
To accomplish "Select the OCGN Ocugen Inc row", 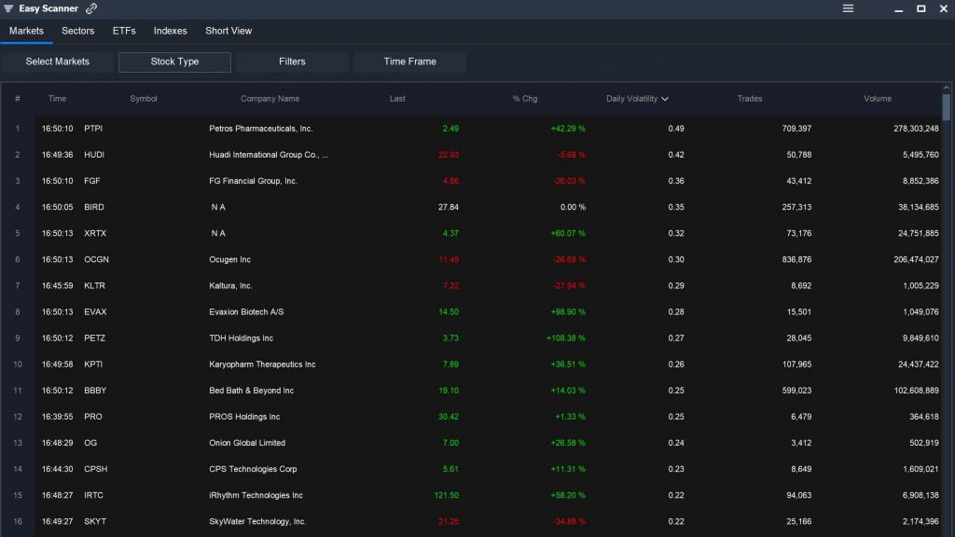I will [x=373, y=259].
